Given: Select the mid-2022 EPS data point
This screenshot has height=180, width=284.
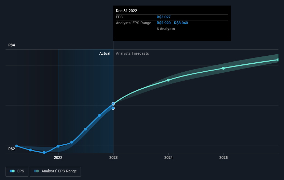Looking at the screenshot, I should [85, 129].
